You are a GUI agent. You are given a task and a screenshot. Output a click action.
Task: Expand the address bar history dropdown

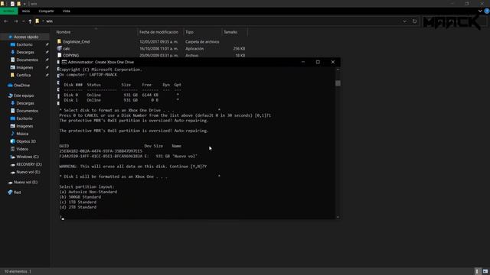tap(405, 21)
